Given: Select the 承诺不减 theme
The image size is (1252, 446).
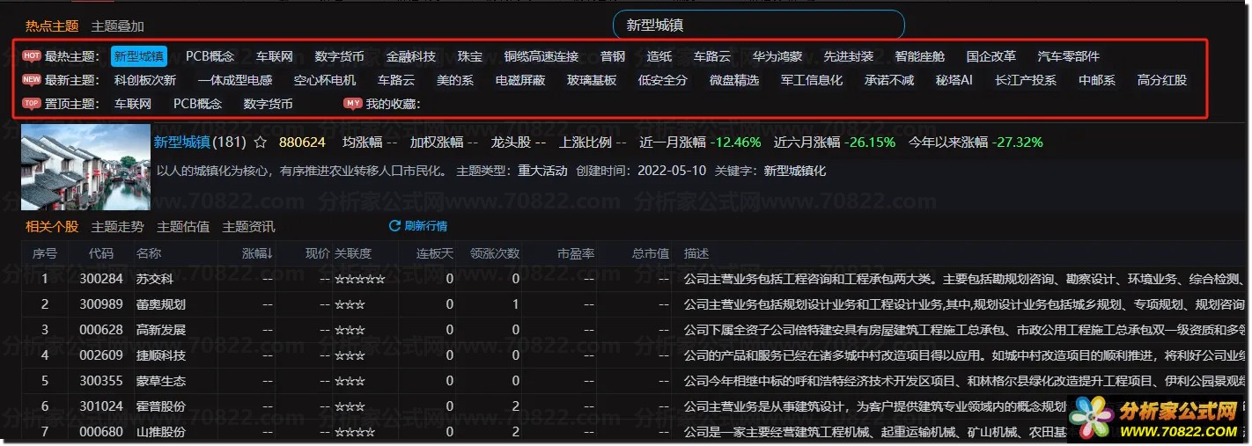Looking at the screenshot, I should click(889, 80).
